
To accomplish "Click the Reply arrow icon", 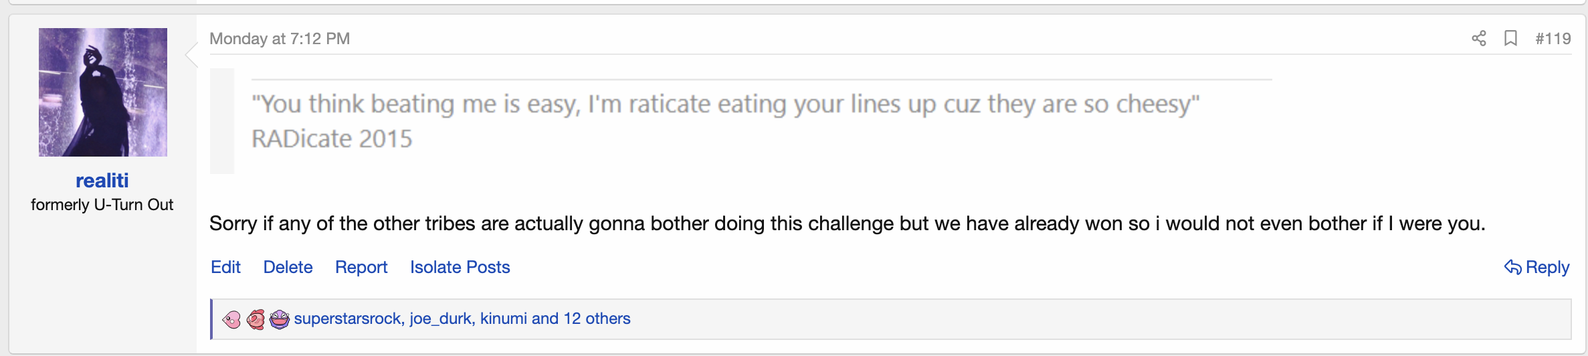I will pos(1512,267).
